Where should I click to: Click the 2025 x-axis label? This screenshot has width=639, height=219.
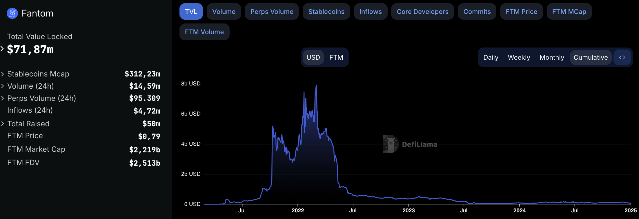click(631, 211)
